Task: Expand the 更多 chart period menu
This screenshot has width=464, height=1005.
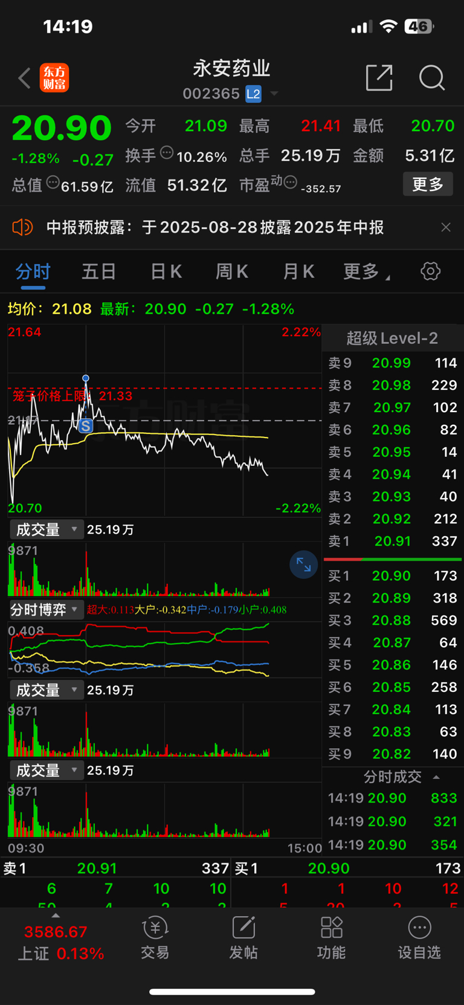Action: (x=366, y=271)
